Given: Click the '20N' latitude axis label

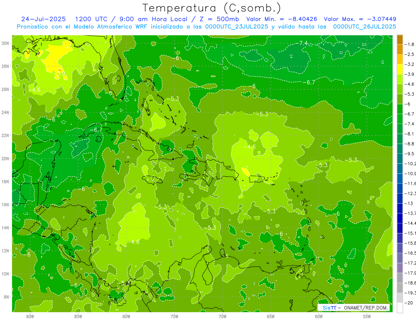Looking at the screenshot, I should (x=6, y=159).
